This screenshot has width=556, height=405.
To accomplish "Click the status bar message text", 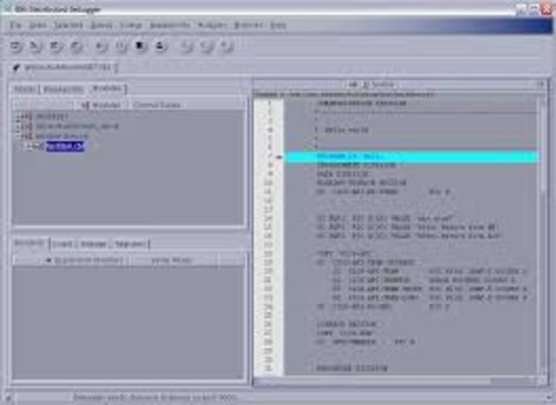I will point(155,398).
